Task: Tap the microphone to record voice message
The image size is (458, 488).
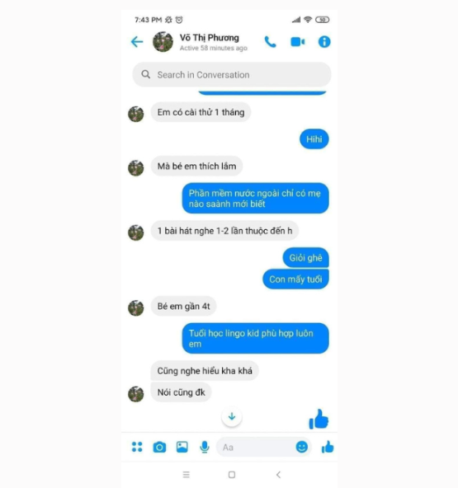Action: [205, 448]
